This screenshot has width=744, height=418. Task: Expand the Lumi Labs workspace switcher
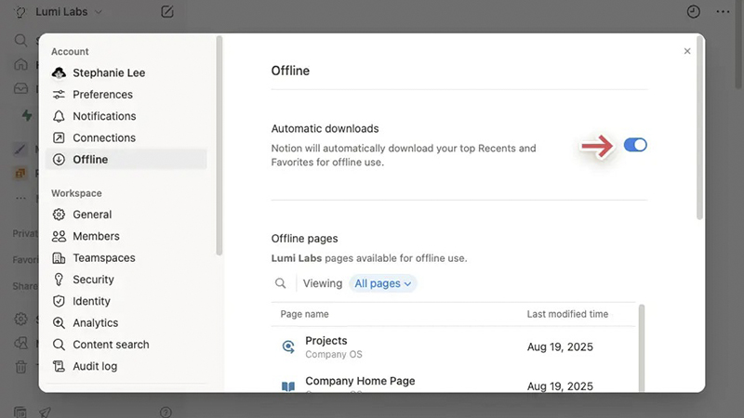(69, 12)
